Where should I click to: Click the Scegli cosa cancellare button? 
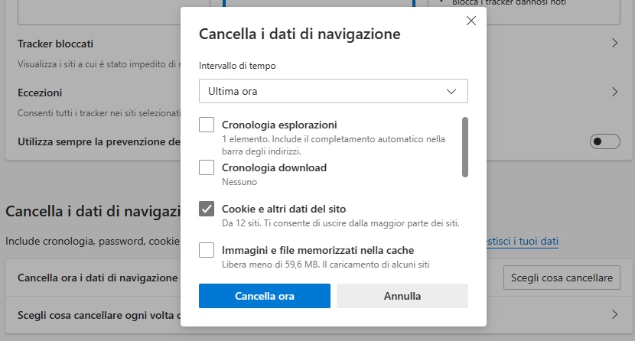[x=562, y=278]
